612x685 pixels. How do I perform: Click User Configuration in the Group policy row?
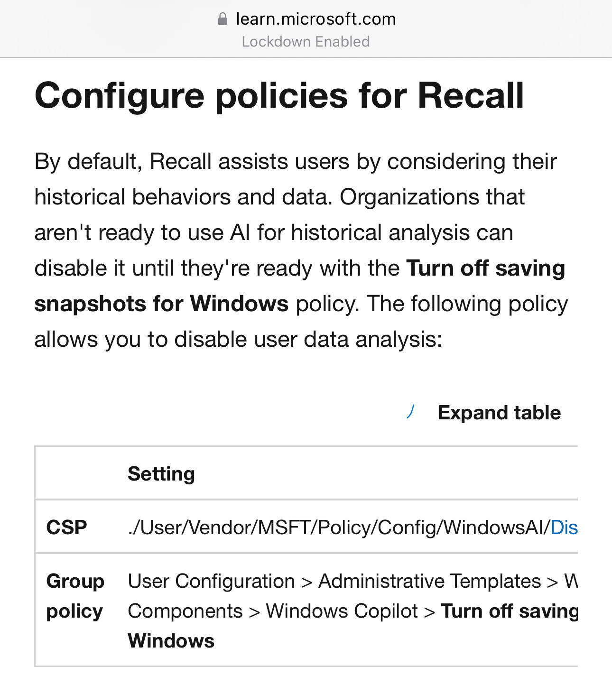tap(211, 581)
